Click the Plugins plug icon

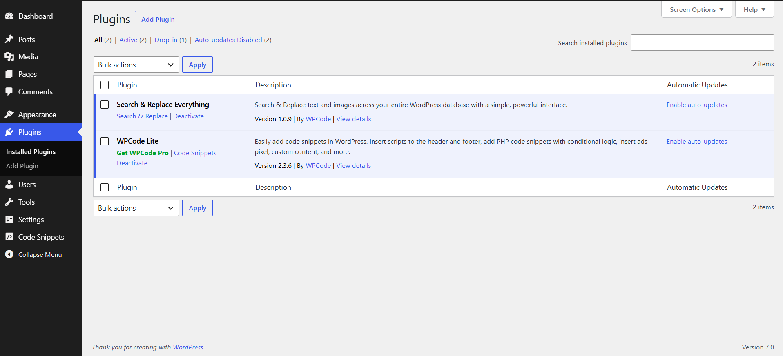coord(9,132)
